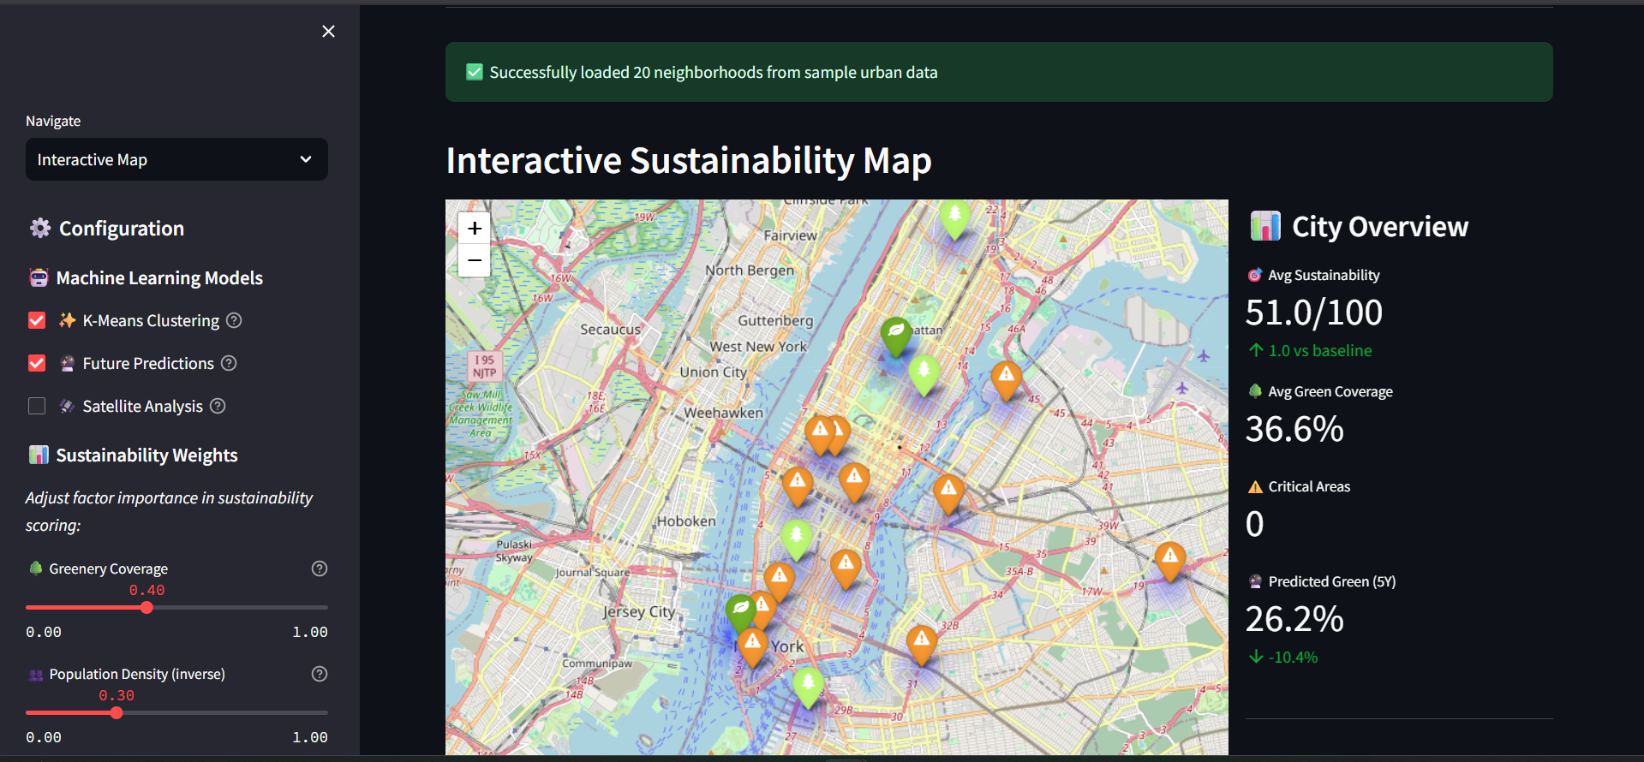Screen dimensions: 1644x762
Task: Click the Population Density slider handle at 0.30
Action: 117,712
